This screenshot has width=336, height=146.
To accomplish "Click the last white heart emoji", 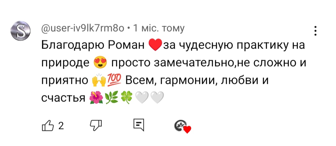I will click(156, 98).
